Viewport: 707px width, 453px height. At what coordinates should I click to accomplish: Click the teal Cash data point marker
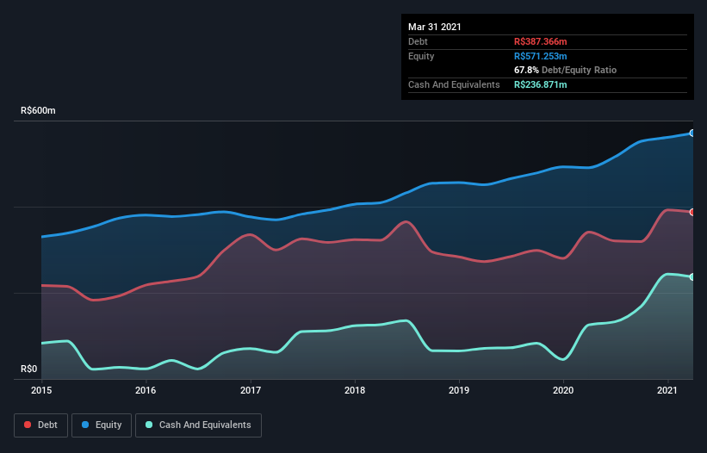pos(692,276)
